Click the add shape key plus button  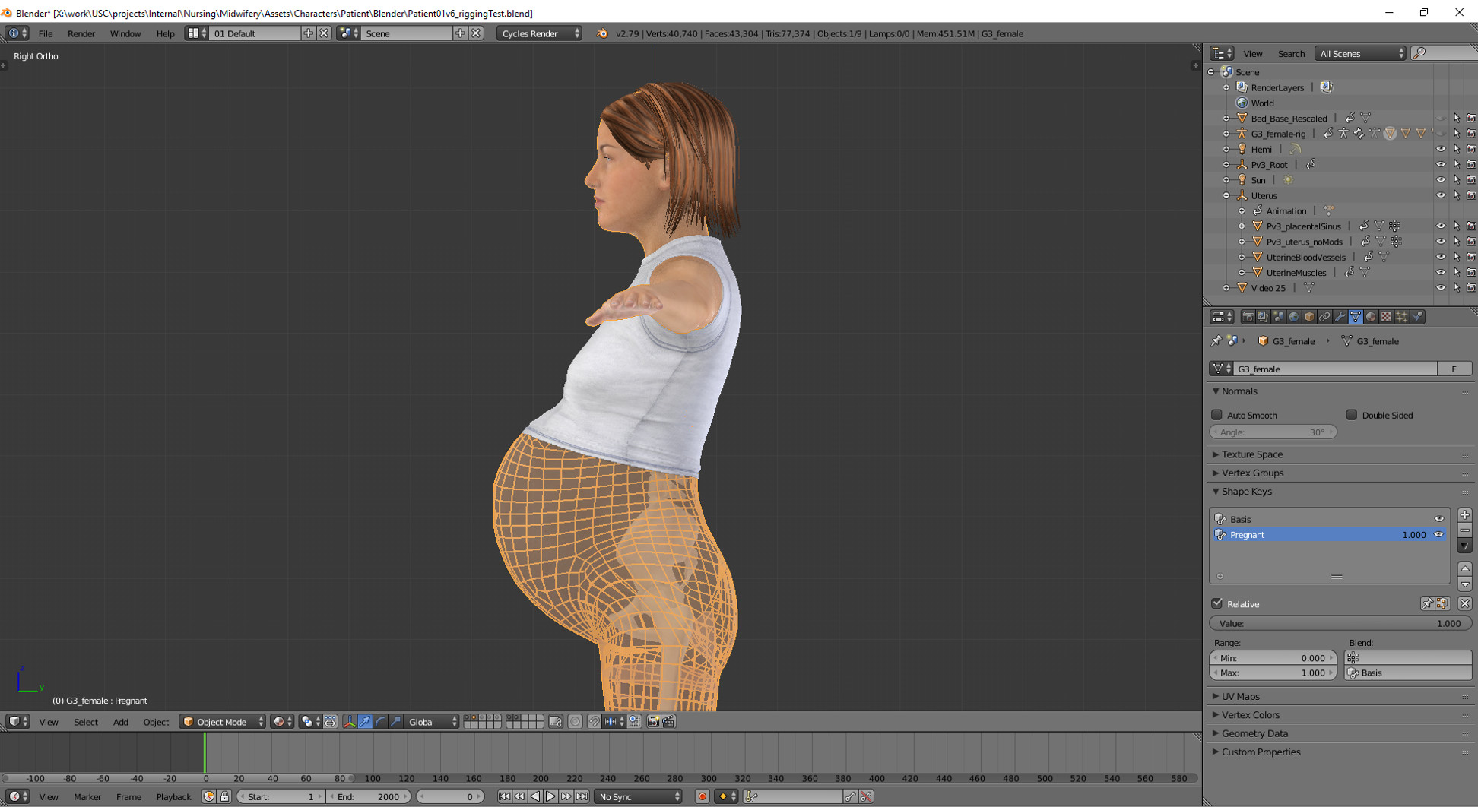pos(1464,515)
